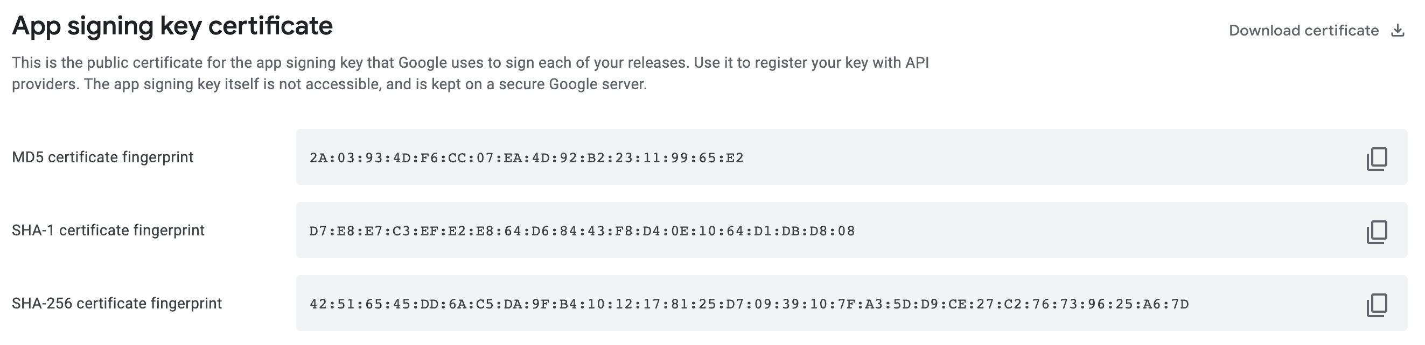This screenshot has height=345, width=1425.
Task: Click the trailing E2 of the MD5 hash
Action: pos(735,159)
